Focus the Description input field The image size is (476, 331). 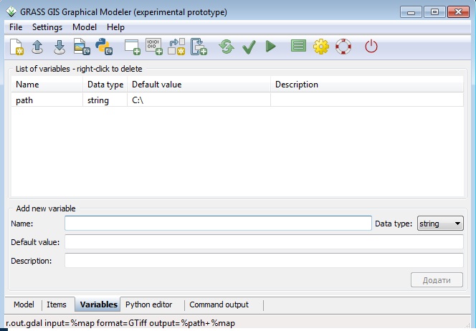coord(264,260)
